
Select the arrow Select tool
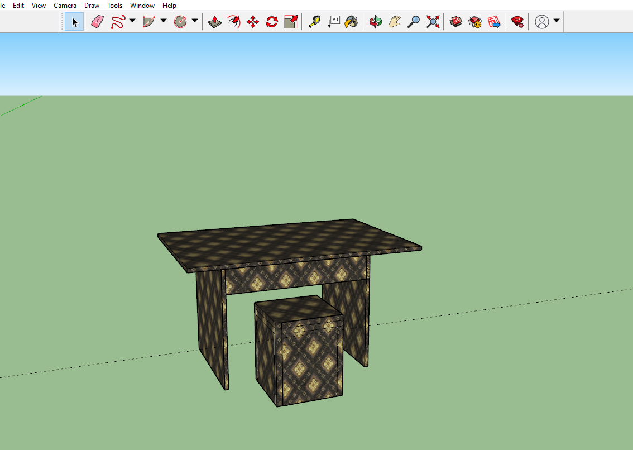click(x=74, y=22)
